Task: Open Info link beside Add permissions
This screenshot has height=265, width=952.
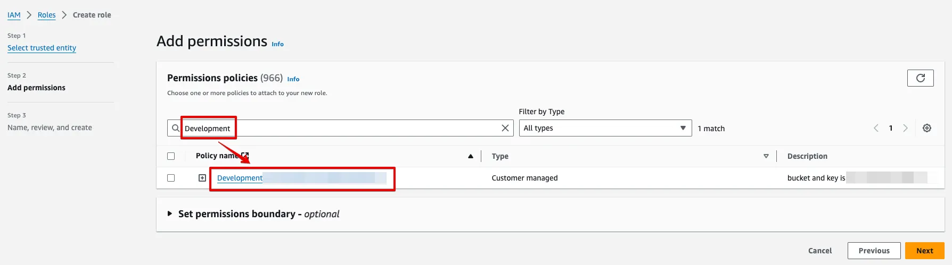Action: coord(277,44)
